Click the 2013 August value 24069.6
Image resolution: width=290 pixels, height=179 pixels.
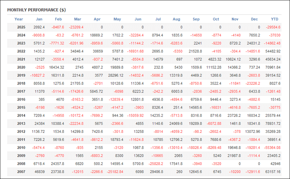tap(176, 124)
